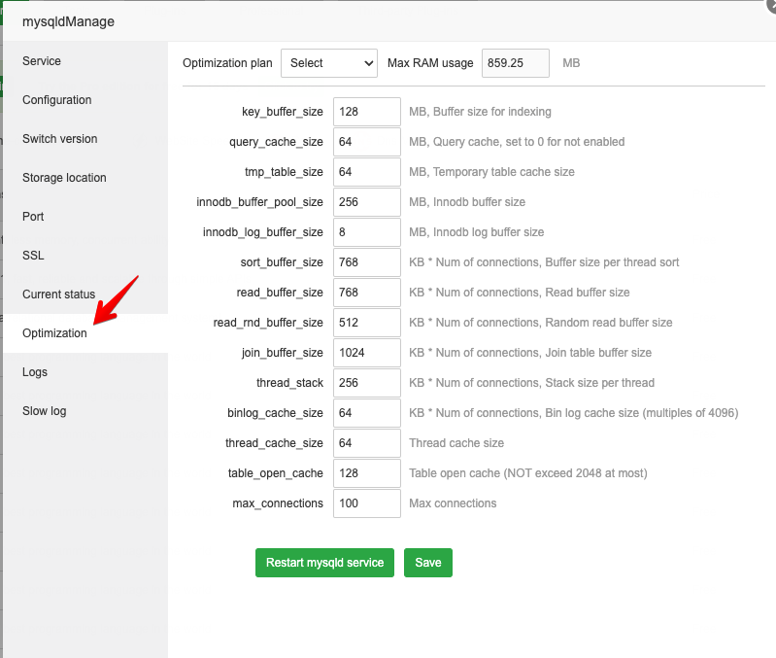Select Switch version in the sidebar
776x658 pixels.
click(x=59, y=139)
